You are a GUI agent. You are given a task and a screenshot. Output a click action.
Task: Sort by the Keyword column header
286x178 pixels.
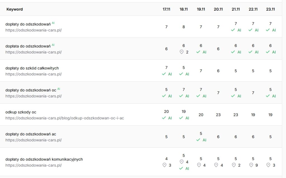coord(15,9)
